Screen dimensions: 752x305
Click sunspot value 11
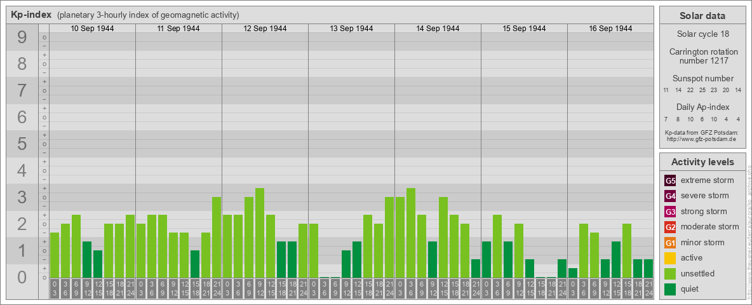[x=666, y=90]
